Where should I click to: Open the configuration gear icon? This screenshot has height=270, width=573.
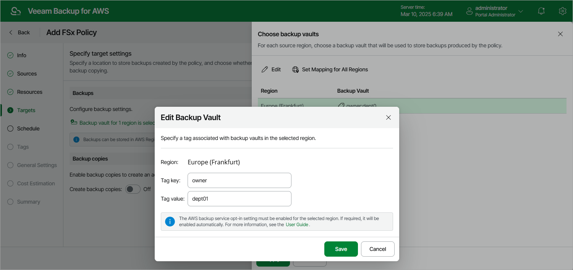[x=562, y=11]
